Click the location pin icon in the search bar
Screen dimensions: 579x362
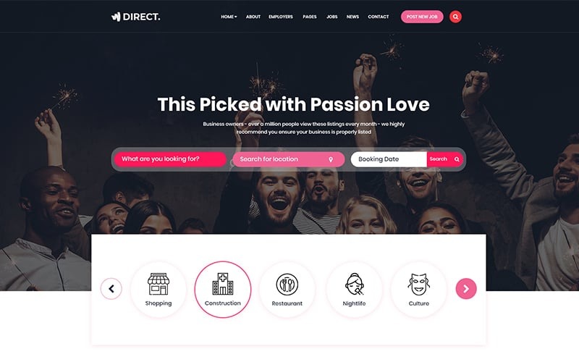coord(331,159)
